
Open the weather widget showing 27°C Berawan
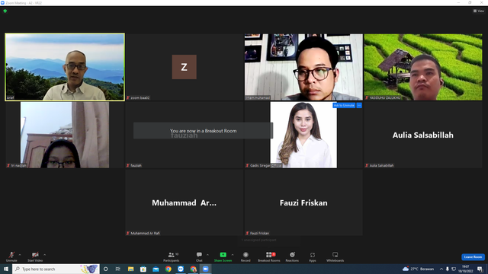tap(418, 269)
